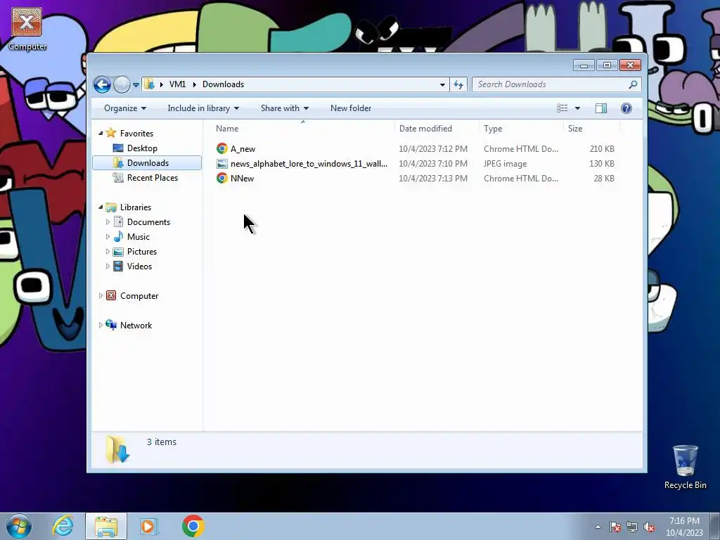
Task: Select Chrome icon of A_new file
Action: 221,148
